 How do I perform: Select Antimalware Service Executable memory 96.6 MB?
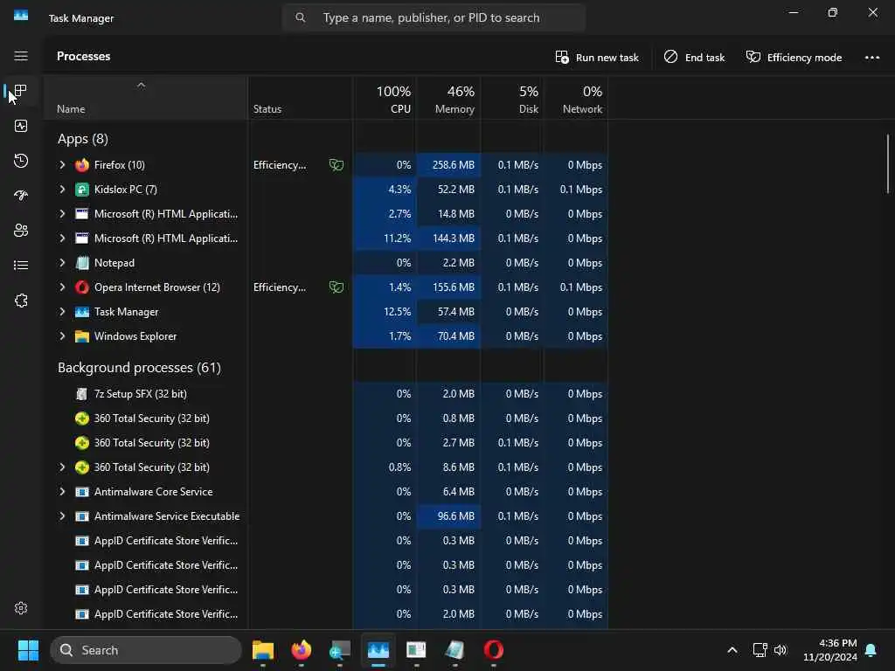tap(448, 516)
